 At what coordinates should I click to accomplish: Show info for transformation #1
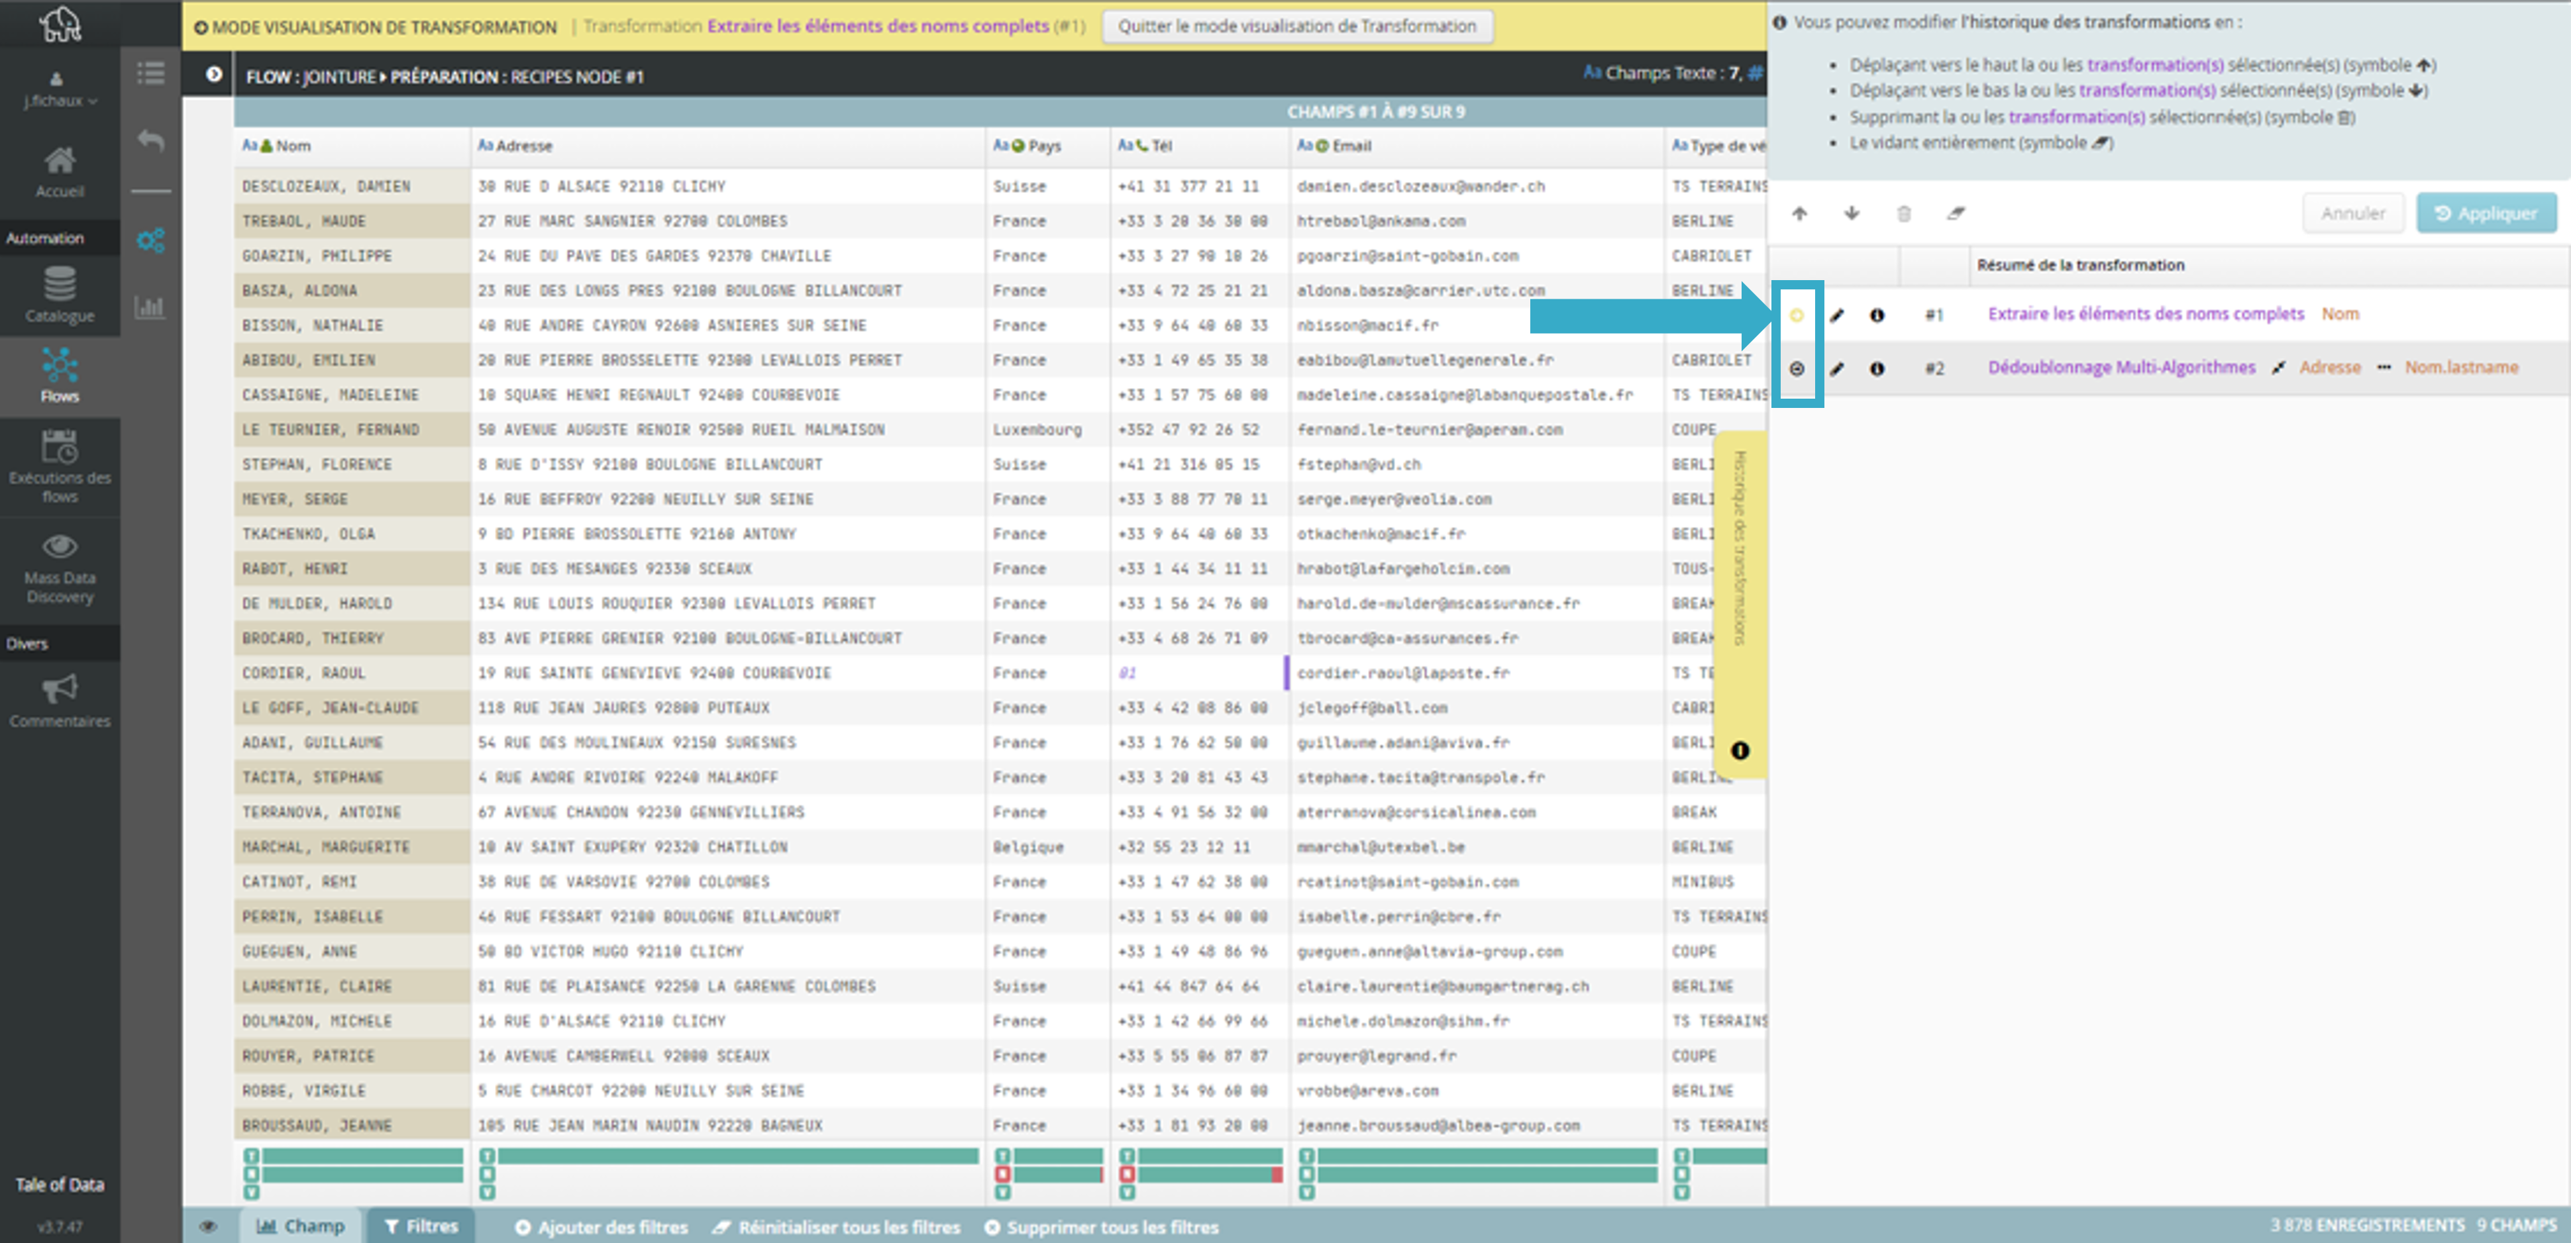(x=1876, y=315)
